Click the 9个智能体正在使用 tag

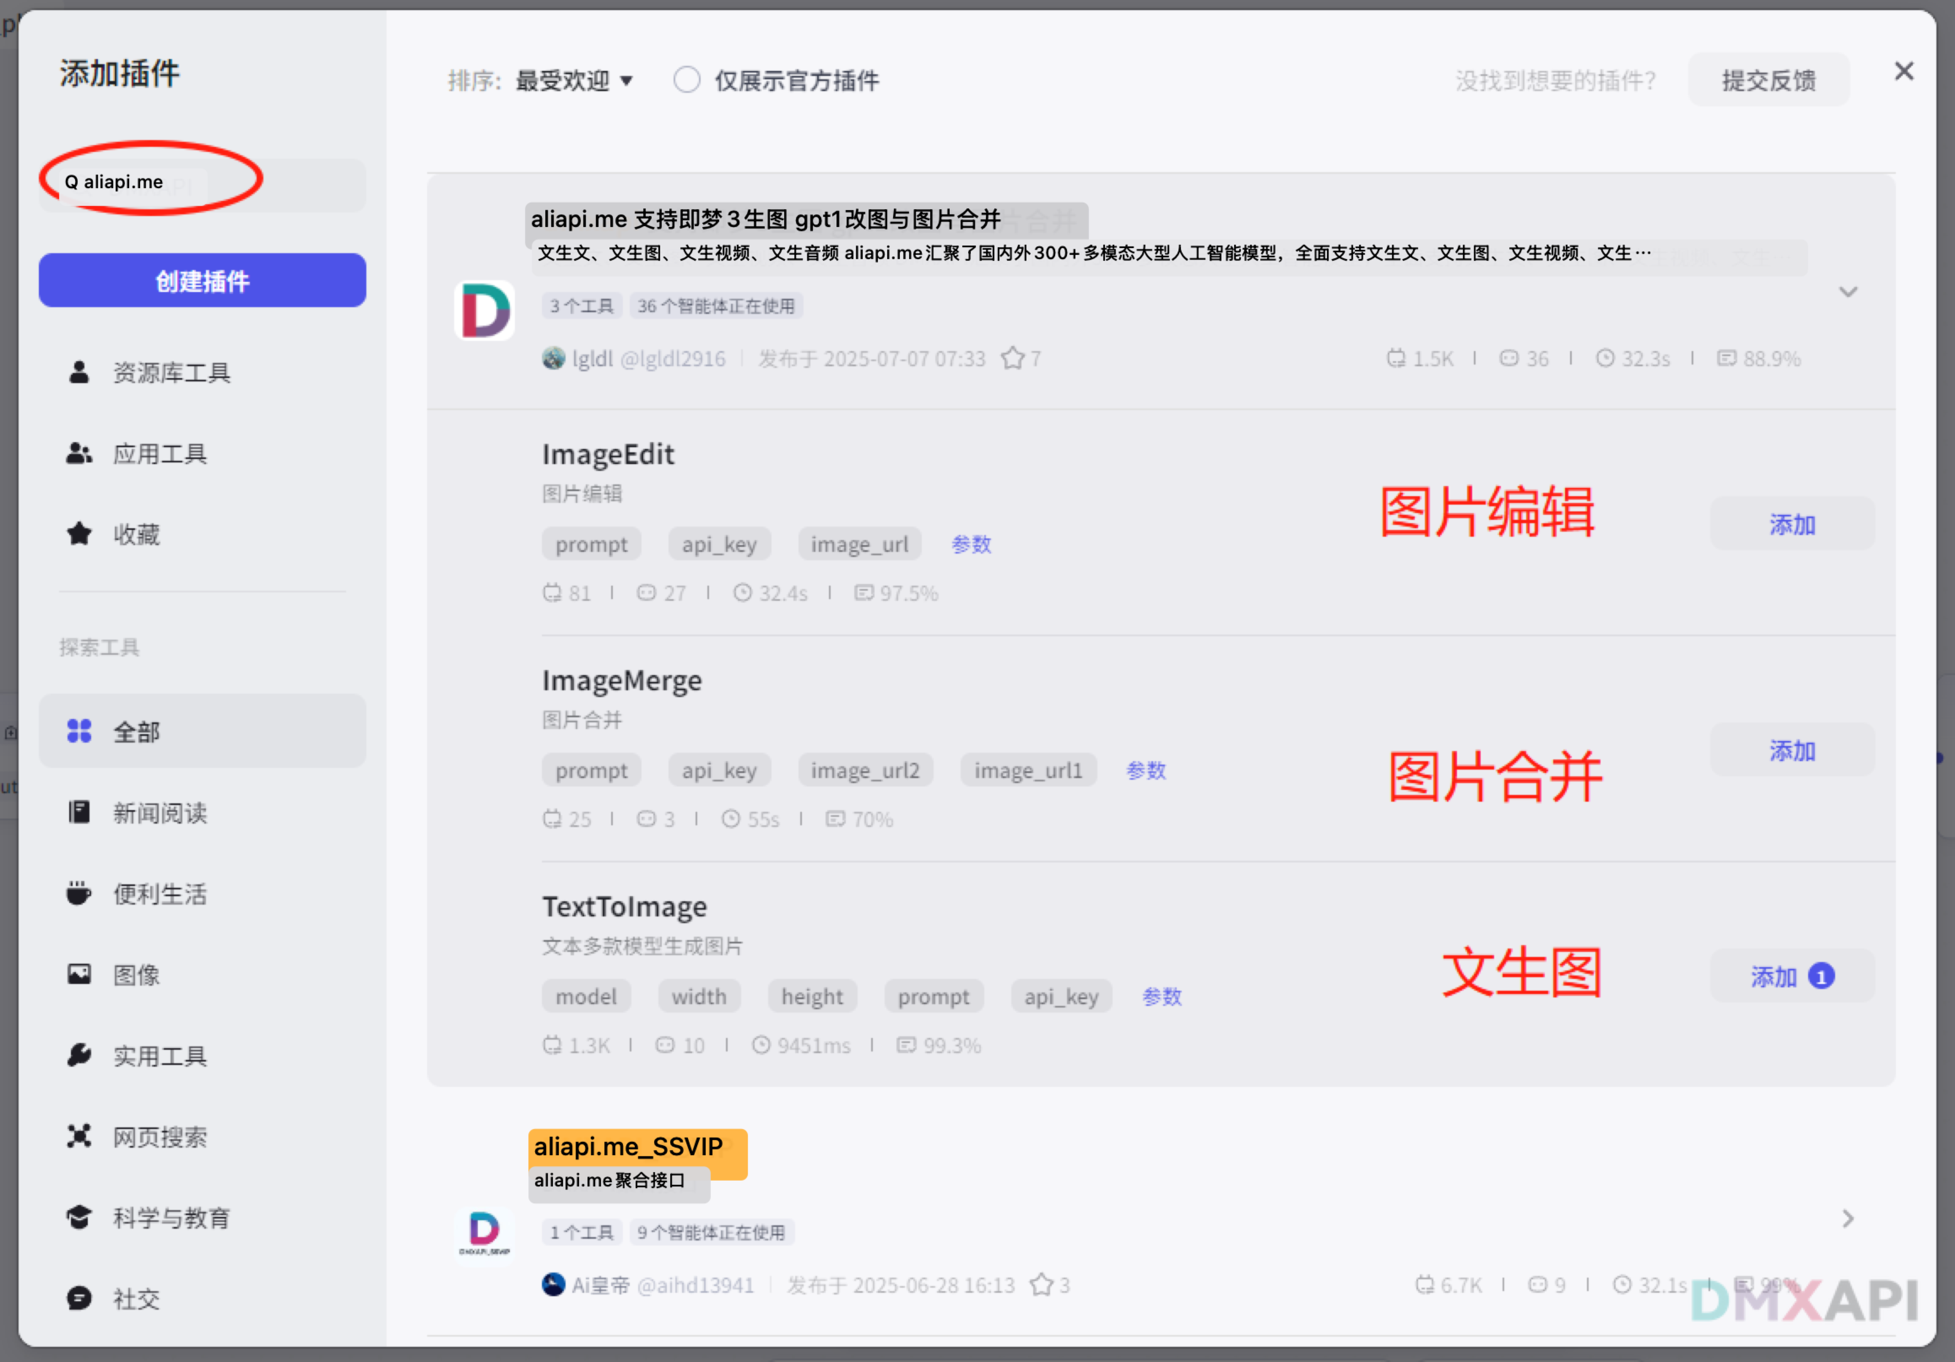click(712, 1232)
